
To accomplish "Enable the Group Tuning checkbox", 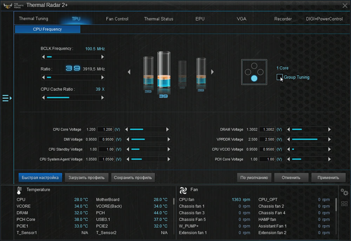I will click(279, 77).
